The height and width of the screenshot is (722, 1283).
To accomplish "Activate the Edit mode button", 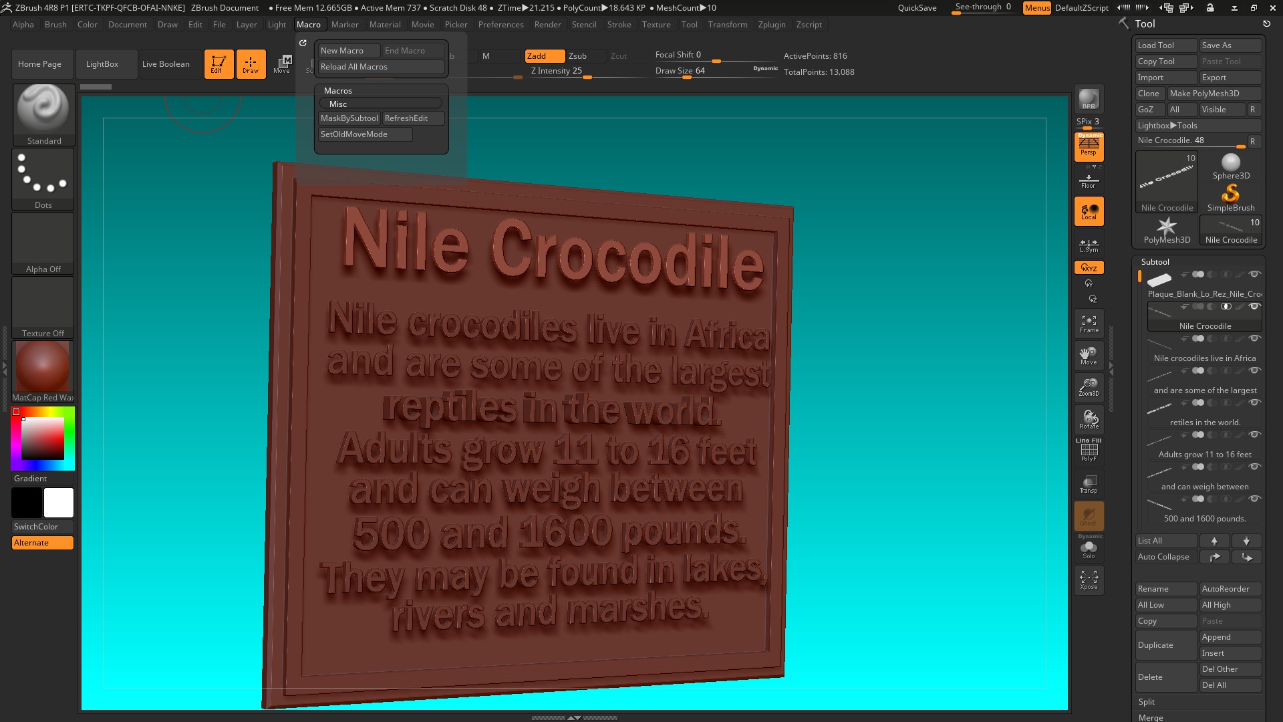I will [x=219, y=64].
